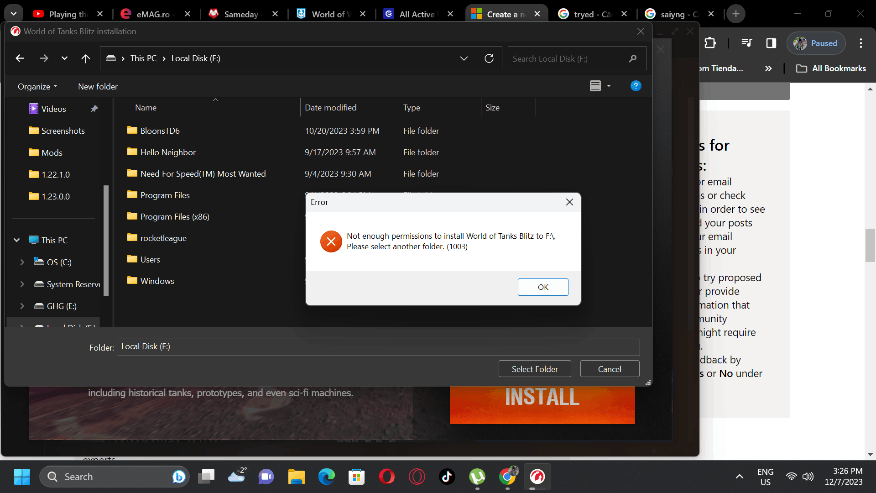Image resolution: width=876 pixels, height=493 pixels.
Task: Expand the address bar history dropdown
Action: pyautogui.click(x=464, y=58)
